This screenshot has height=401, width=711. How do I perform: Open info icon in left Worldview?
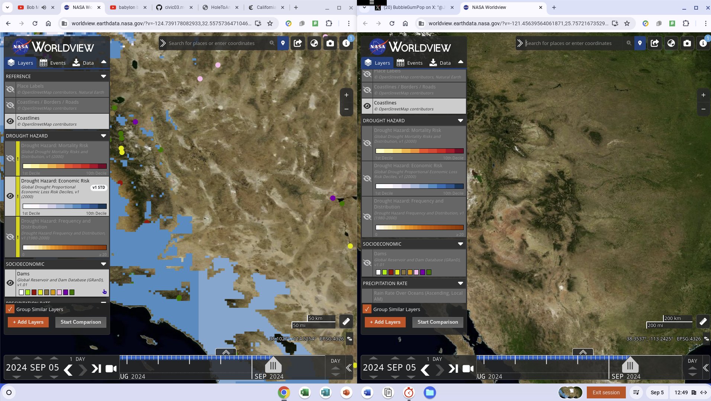(x=346, y=43)
